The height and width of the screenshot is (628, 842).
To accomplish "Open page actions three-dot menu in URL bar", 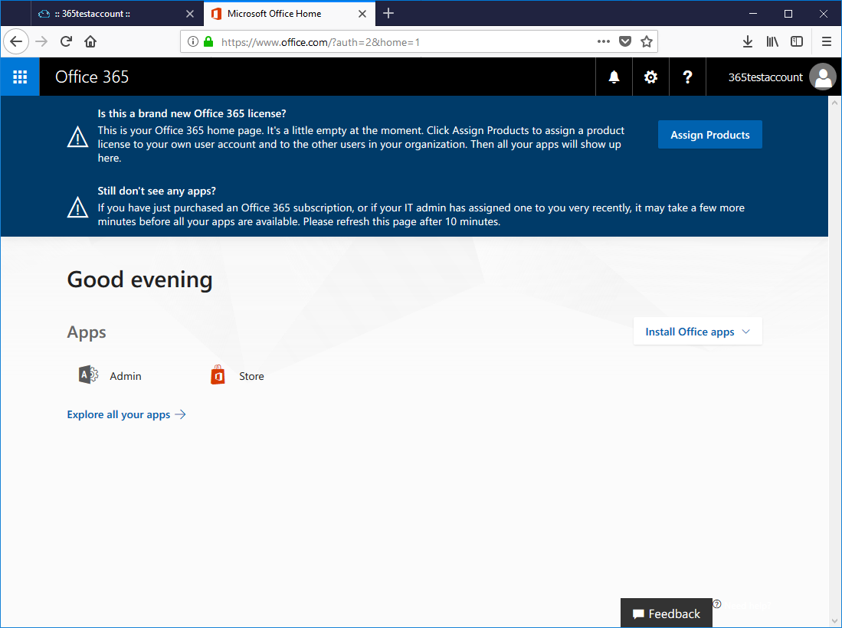I will 603,41.
